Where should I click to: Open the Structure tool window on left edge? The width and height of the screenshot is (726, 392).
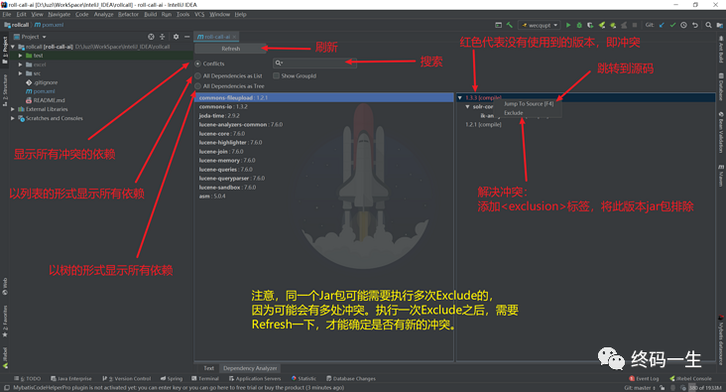coord(5,90)
